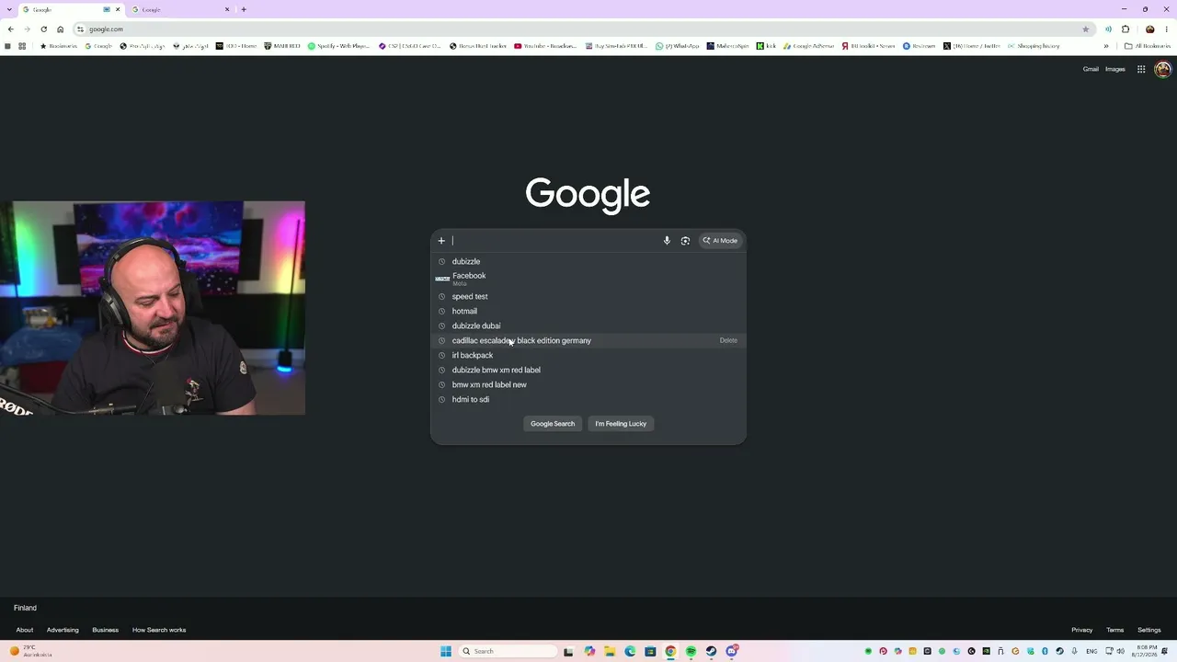
Task: Open the Google apps grid
Action: click(1141, 69)
